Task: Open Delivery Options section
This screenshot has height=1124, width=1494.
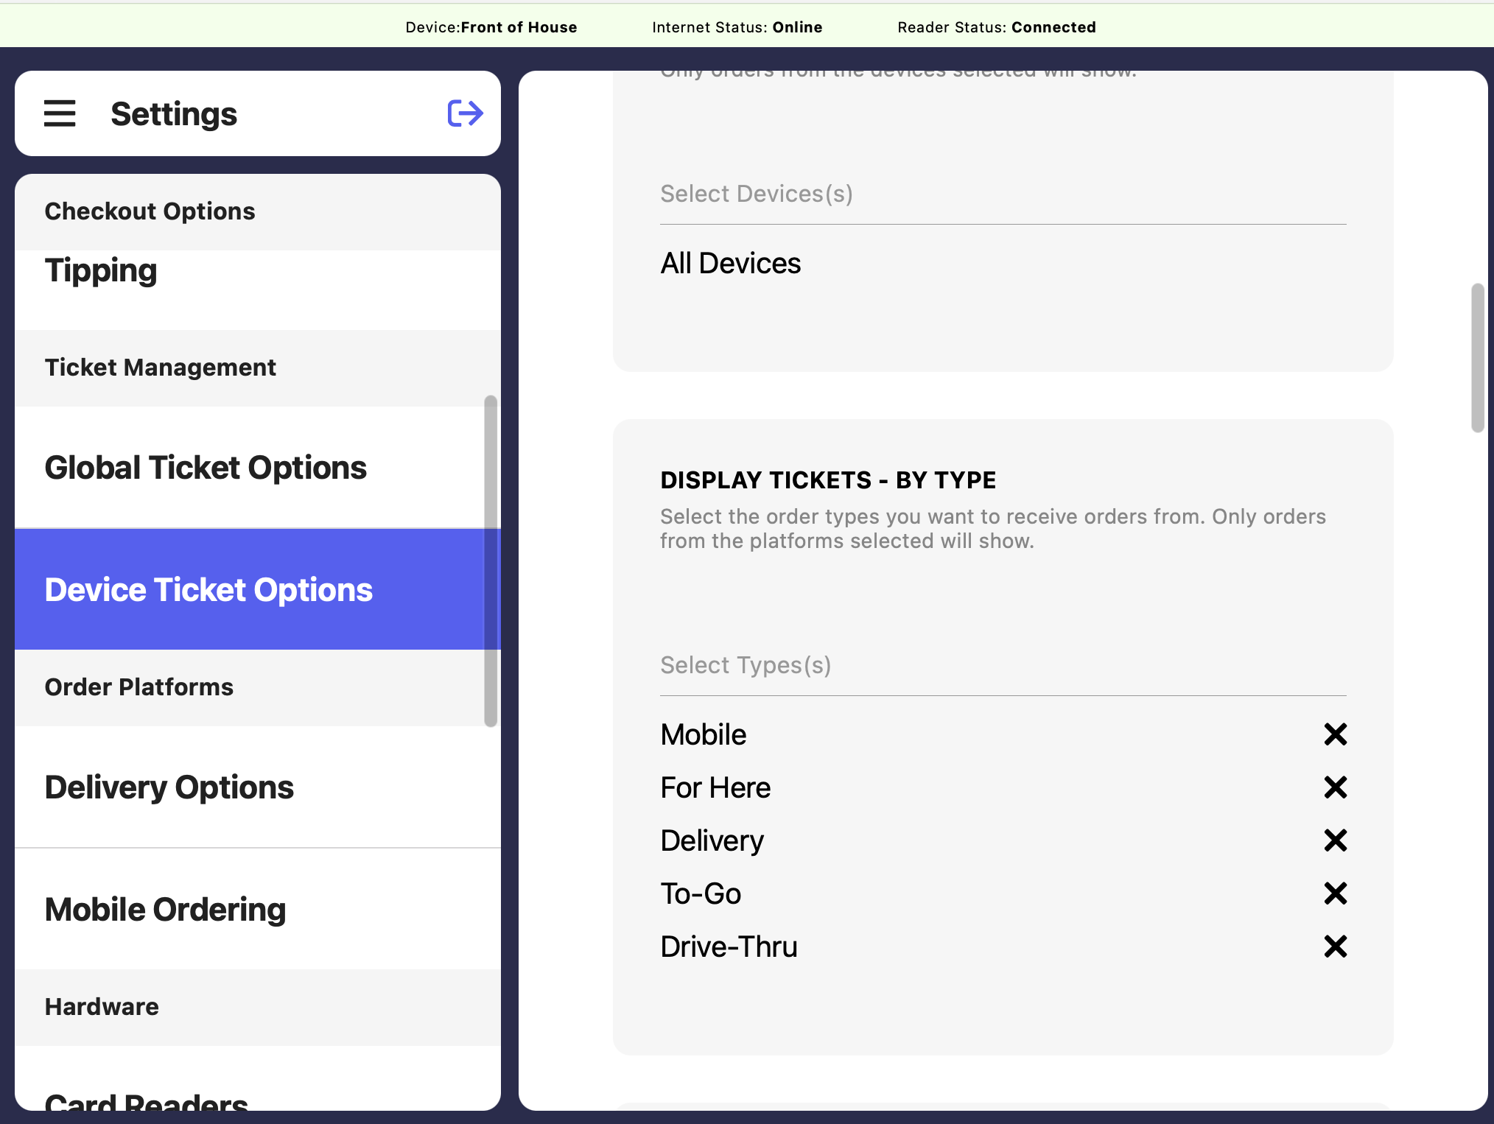Action: pyautogui.click(x=169, y=787)
